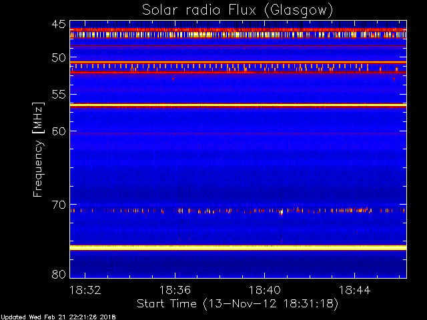
Task: Click the 55 frequency tick label
Action: point(59,95)
